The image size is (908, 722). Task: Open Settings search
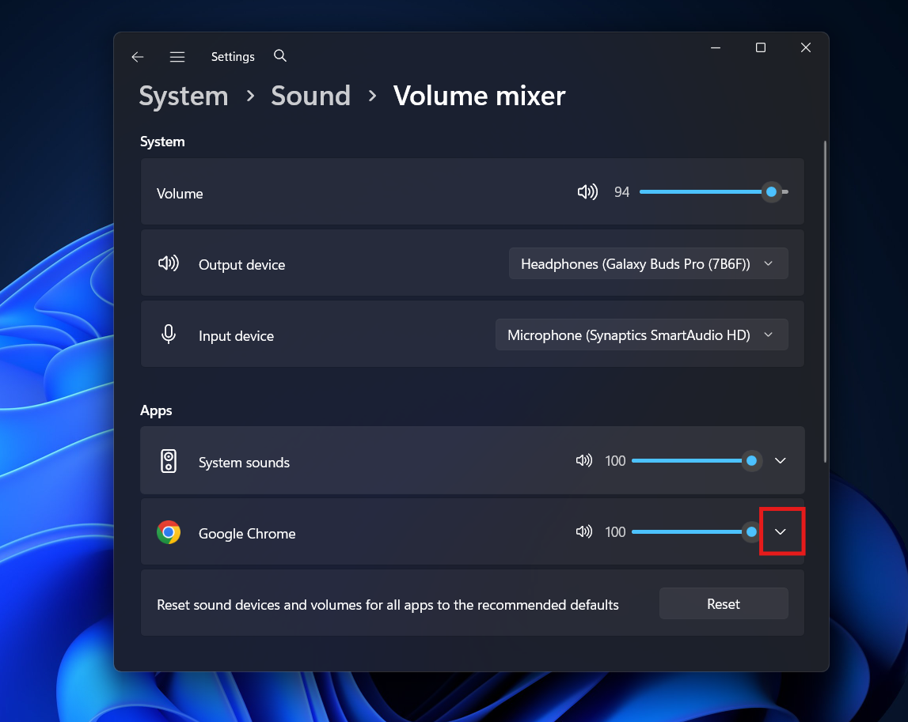(279, 56)
